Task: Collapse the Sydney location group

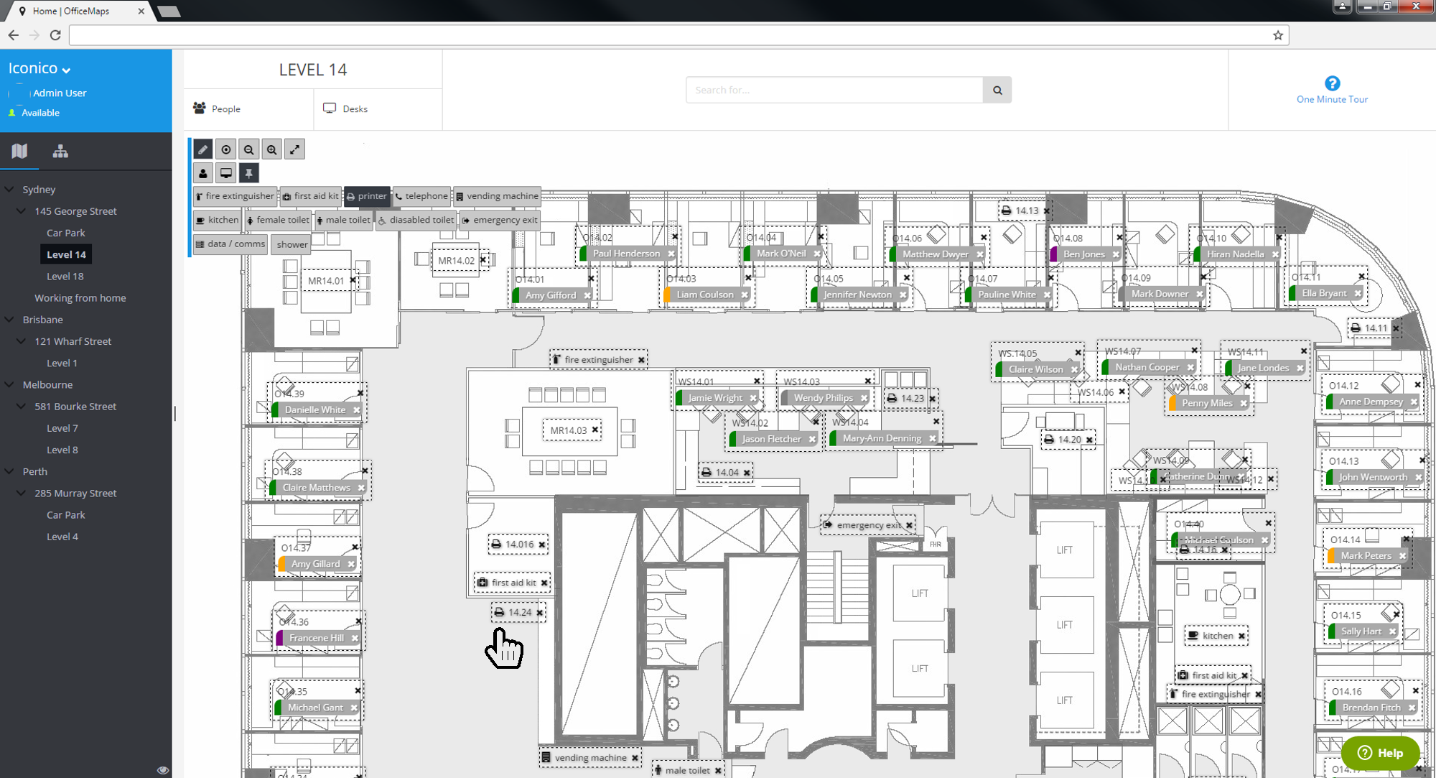Action: (10, 189)
